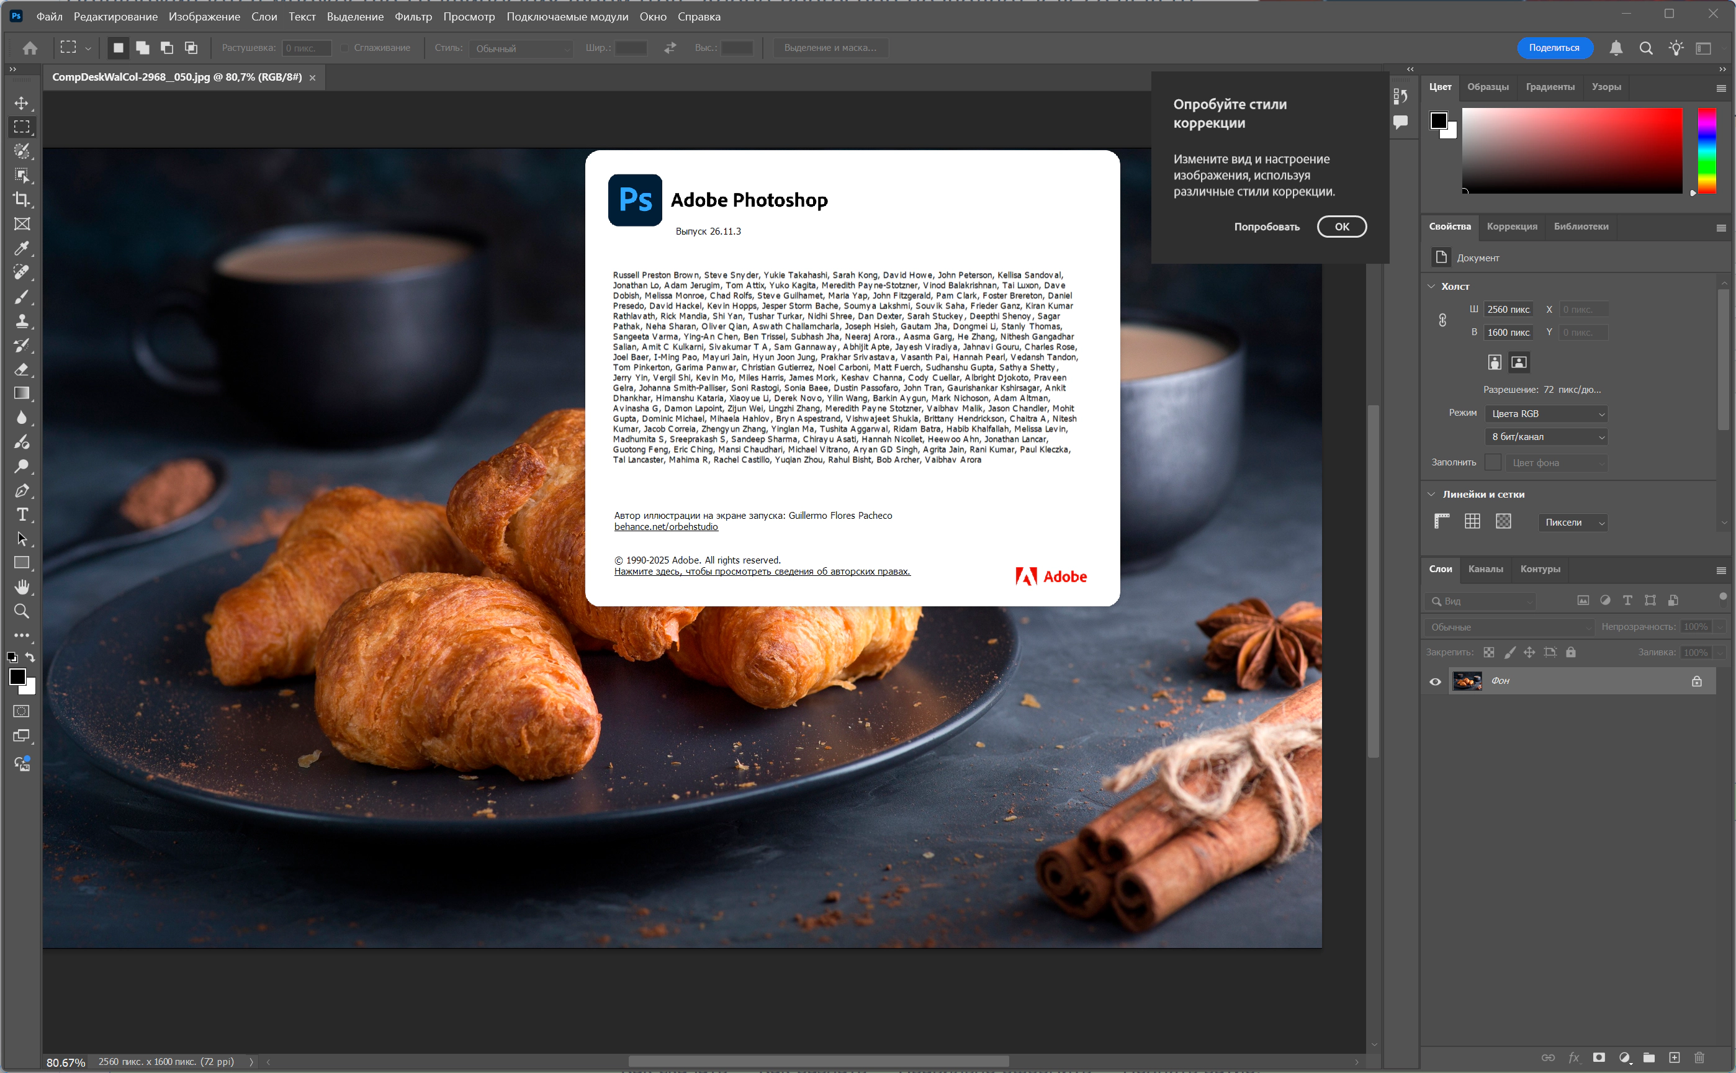Open the behance.net/orbehstudio link
The height and width of the screenshot is (1073, 1736).
click(x=666, y=526)
